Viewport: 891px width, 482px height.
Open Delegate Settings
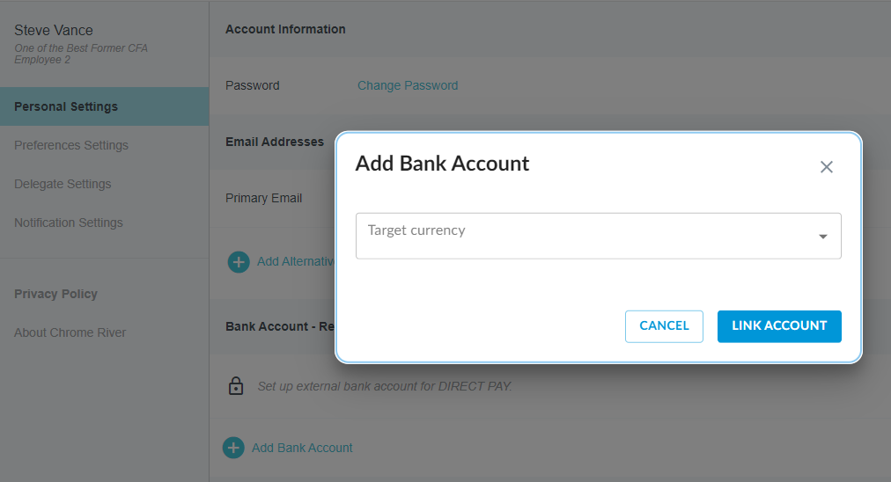pyautogui.click(x=63, y=184)
